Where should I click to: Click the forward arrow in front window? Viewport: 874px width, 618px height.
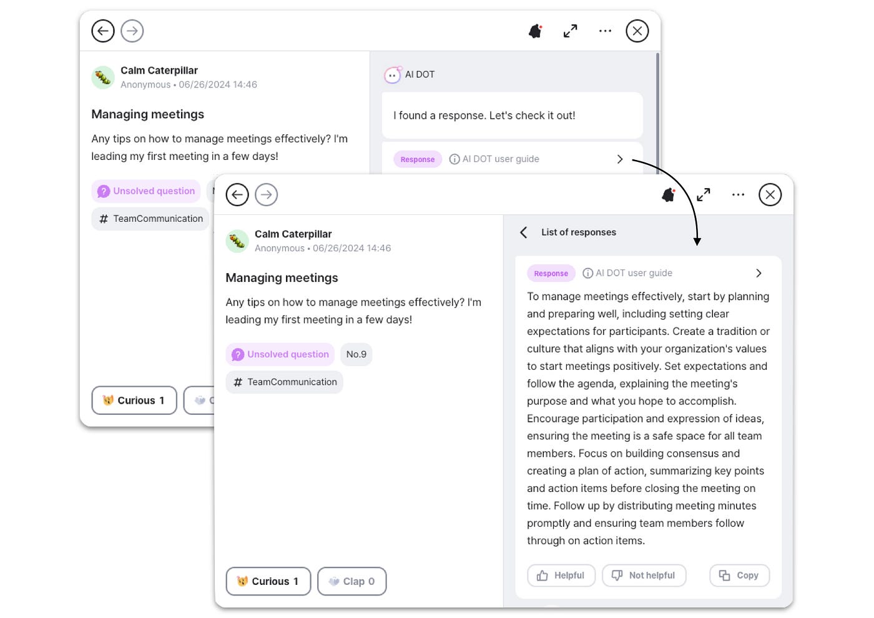[267, 195]
